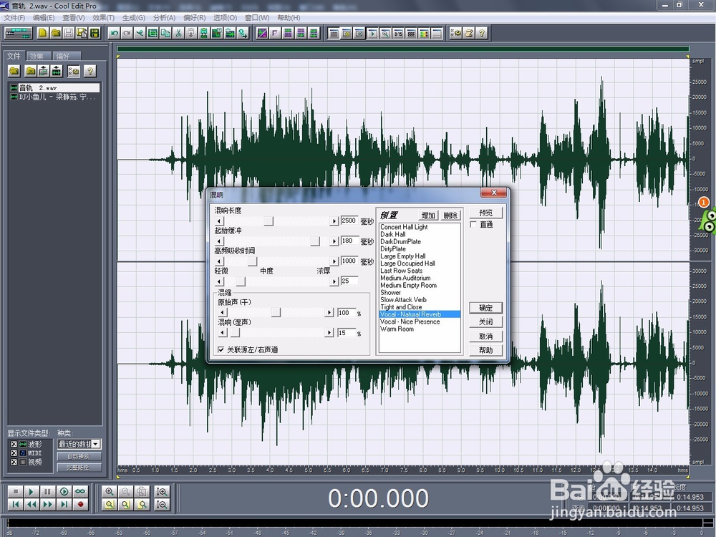Screen dimensions: 716x537
Task: Click the question mark icon in file panel
Action: tap(90, 71)
